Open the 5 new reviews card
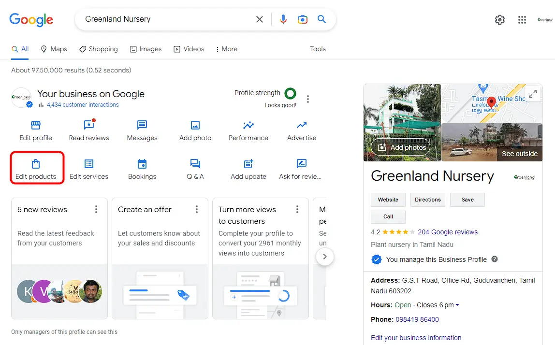 click(x=59, y=259)
